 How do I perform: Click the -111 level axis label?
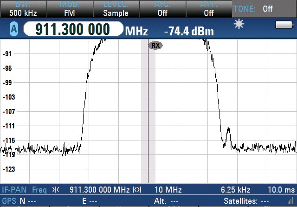8,126
